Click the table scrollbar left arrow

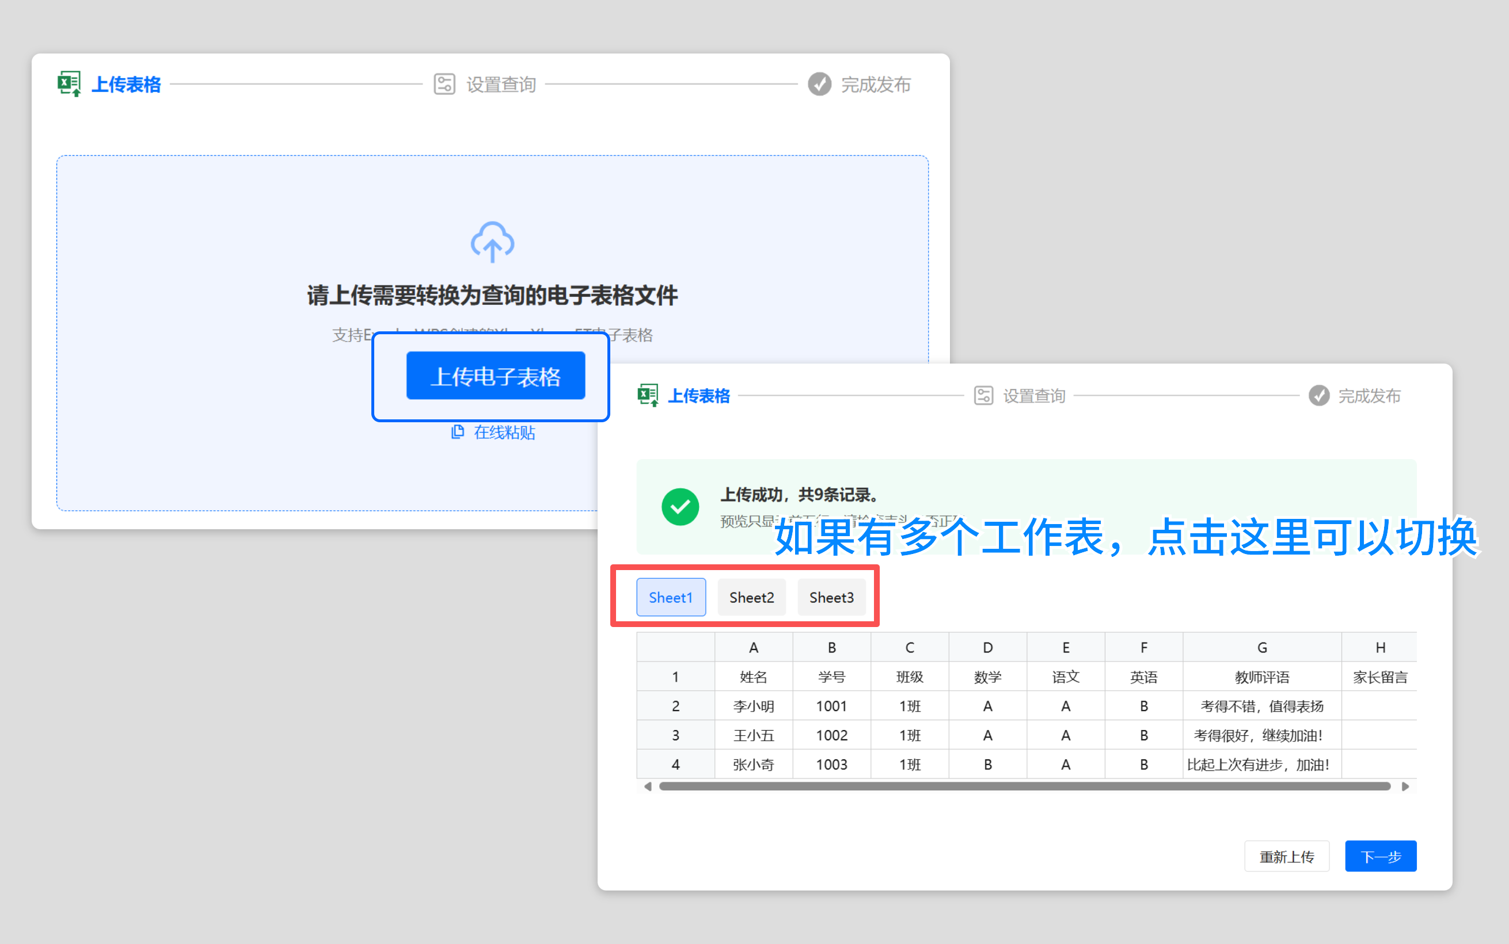[648, 786]
